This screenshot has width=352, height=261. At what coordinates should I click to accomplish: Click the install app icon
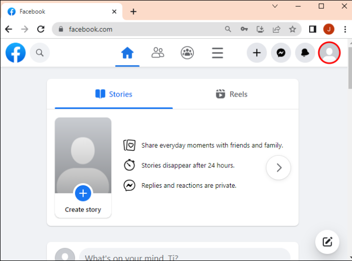click(x=260, y=29)
